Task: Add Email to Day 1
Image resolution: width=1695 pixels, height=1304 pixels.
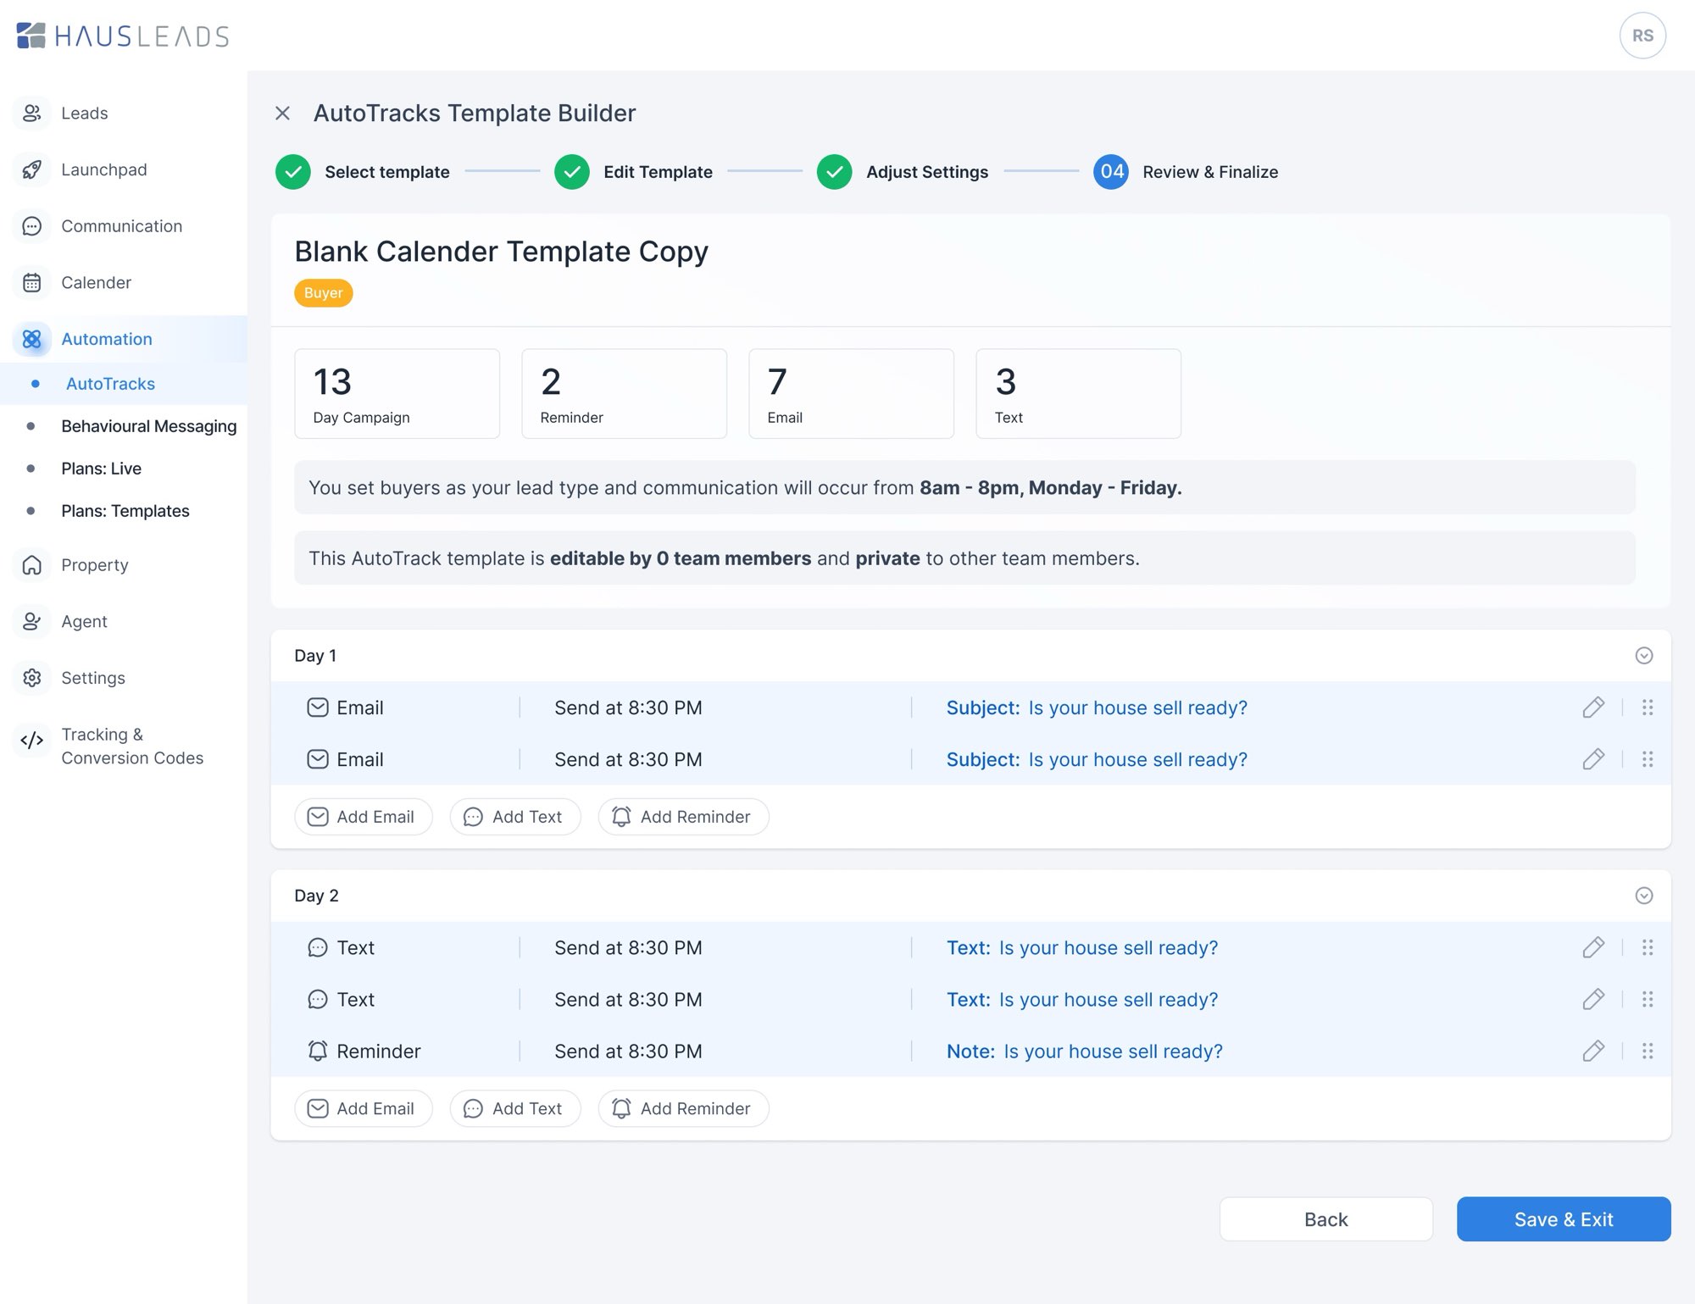Action: click(363, 817)
